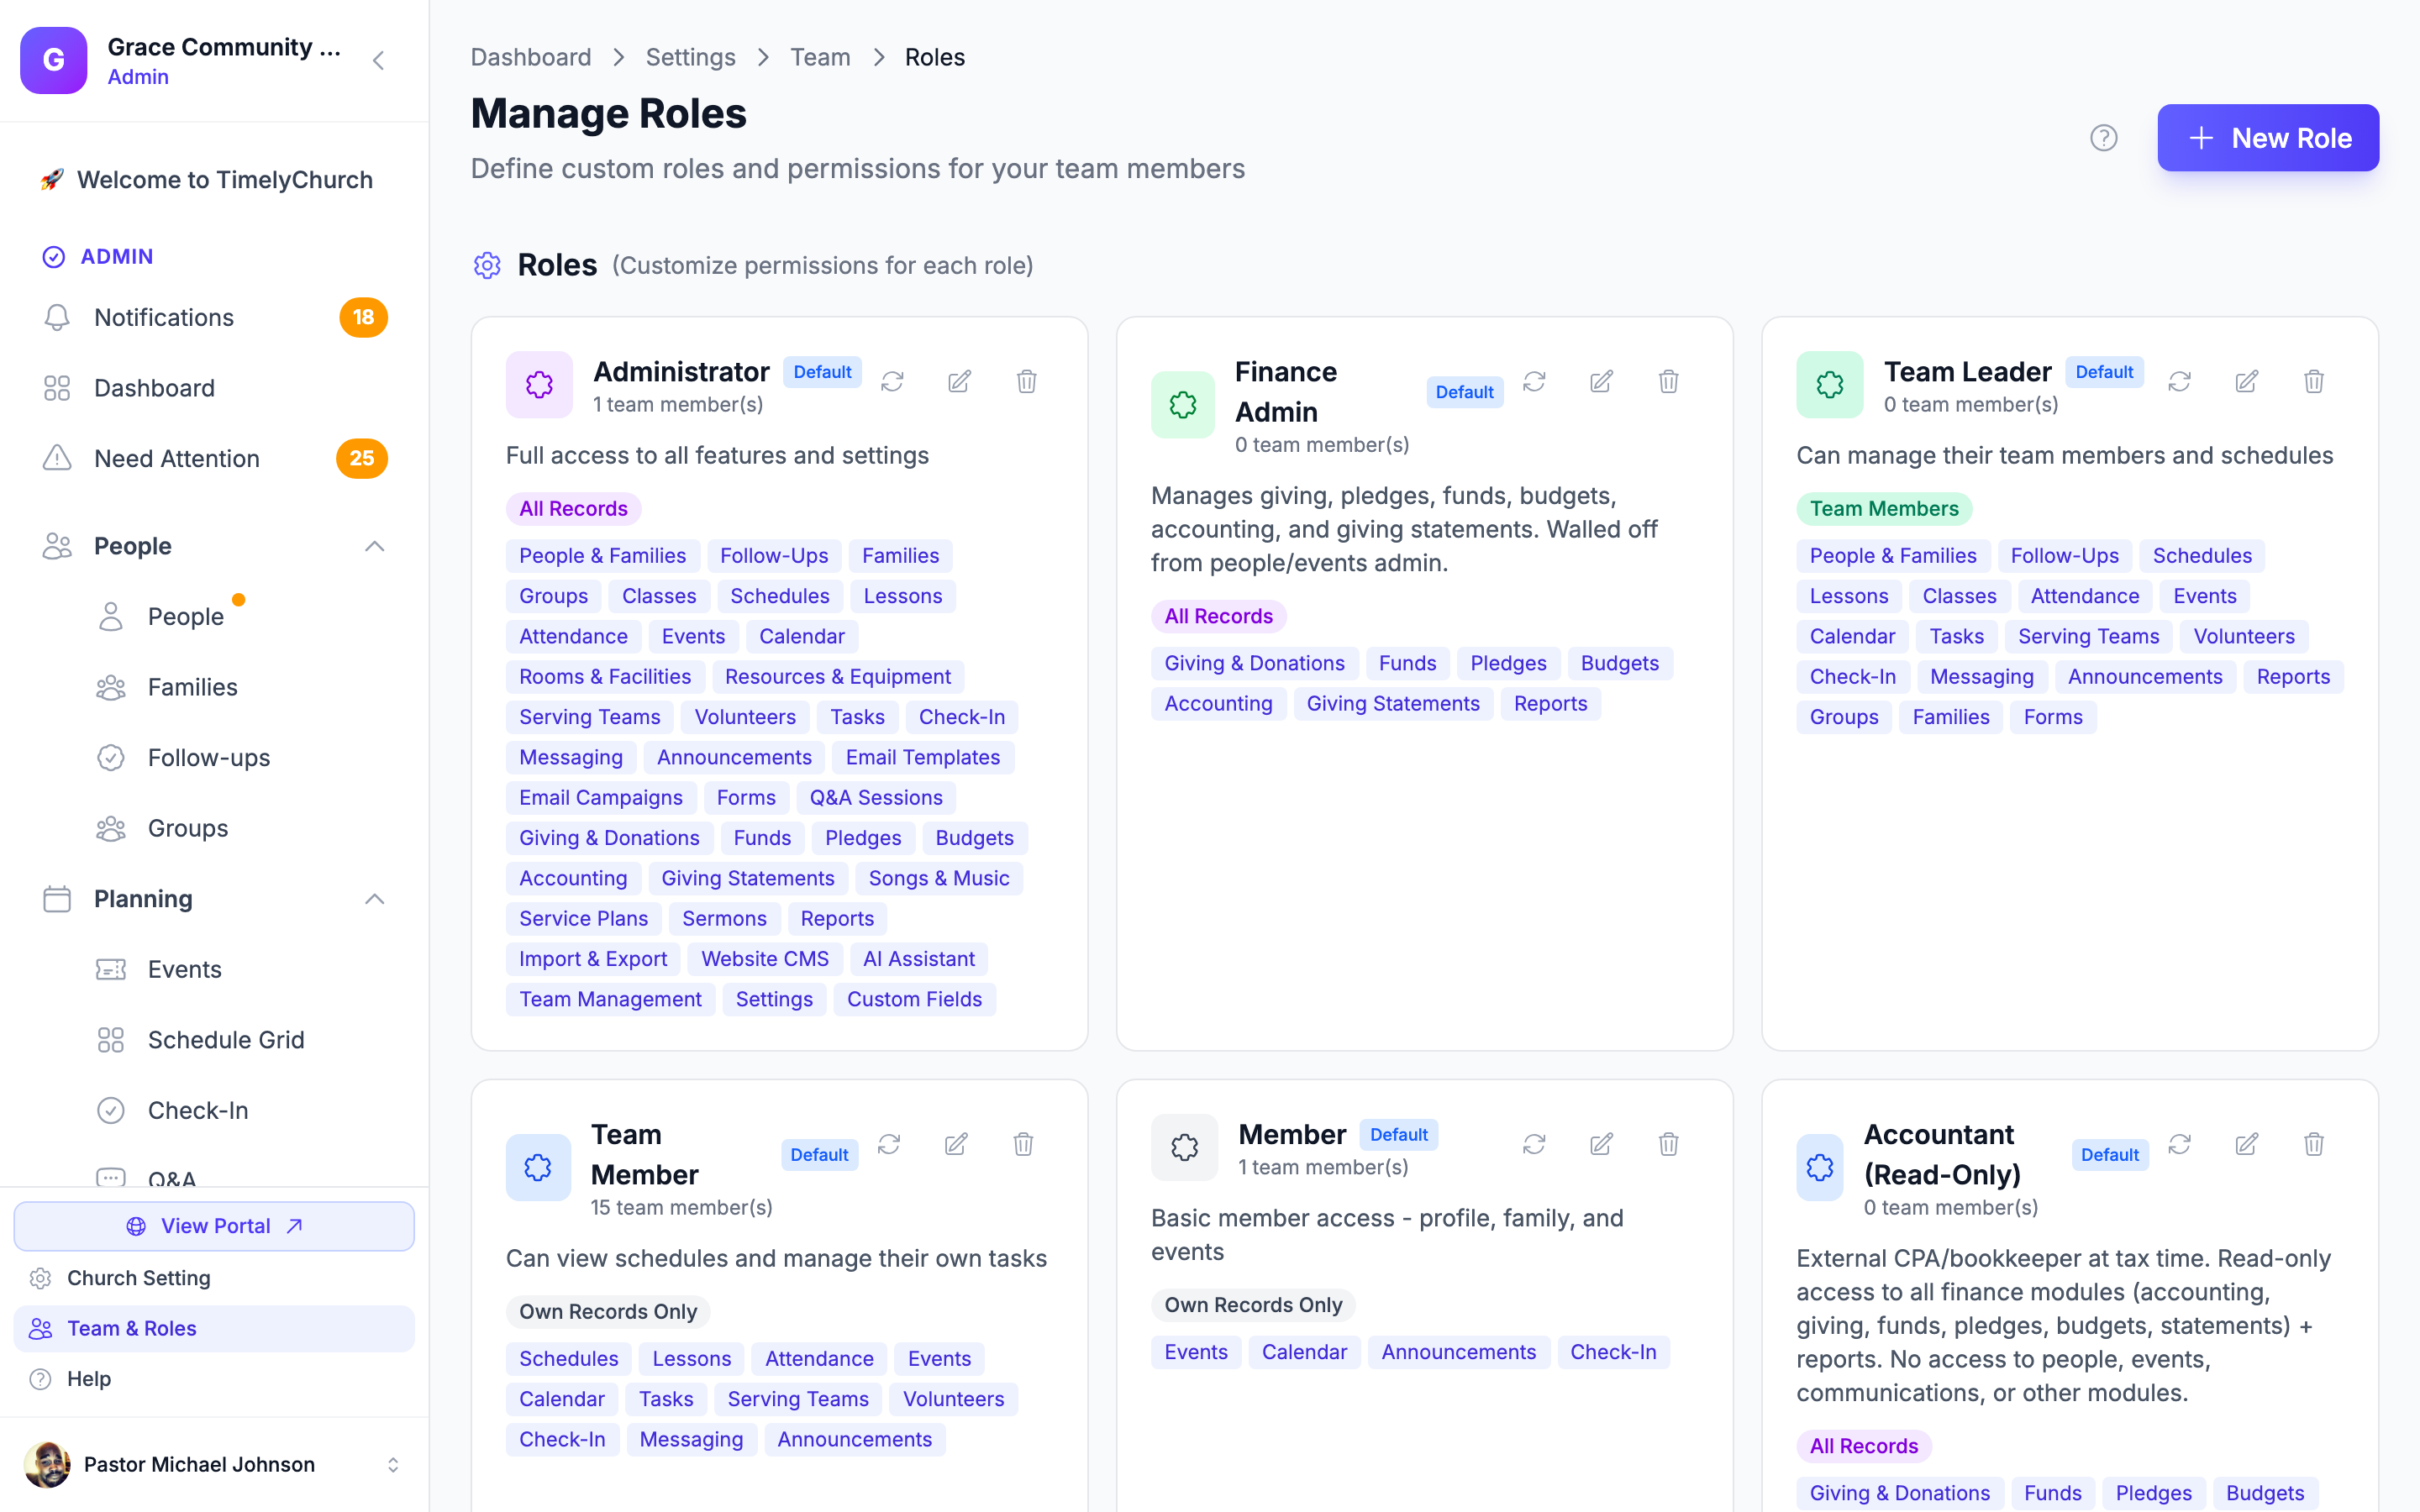
Task: Collapse the People section chevron
Action: point(374,546)
